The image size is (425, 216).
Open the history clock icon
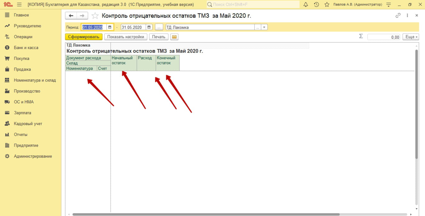click(316, 5)
